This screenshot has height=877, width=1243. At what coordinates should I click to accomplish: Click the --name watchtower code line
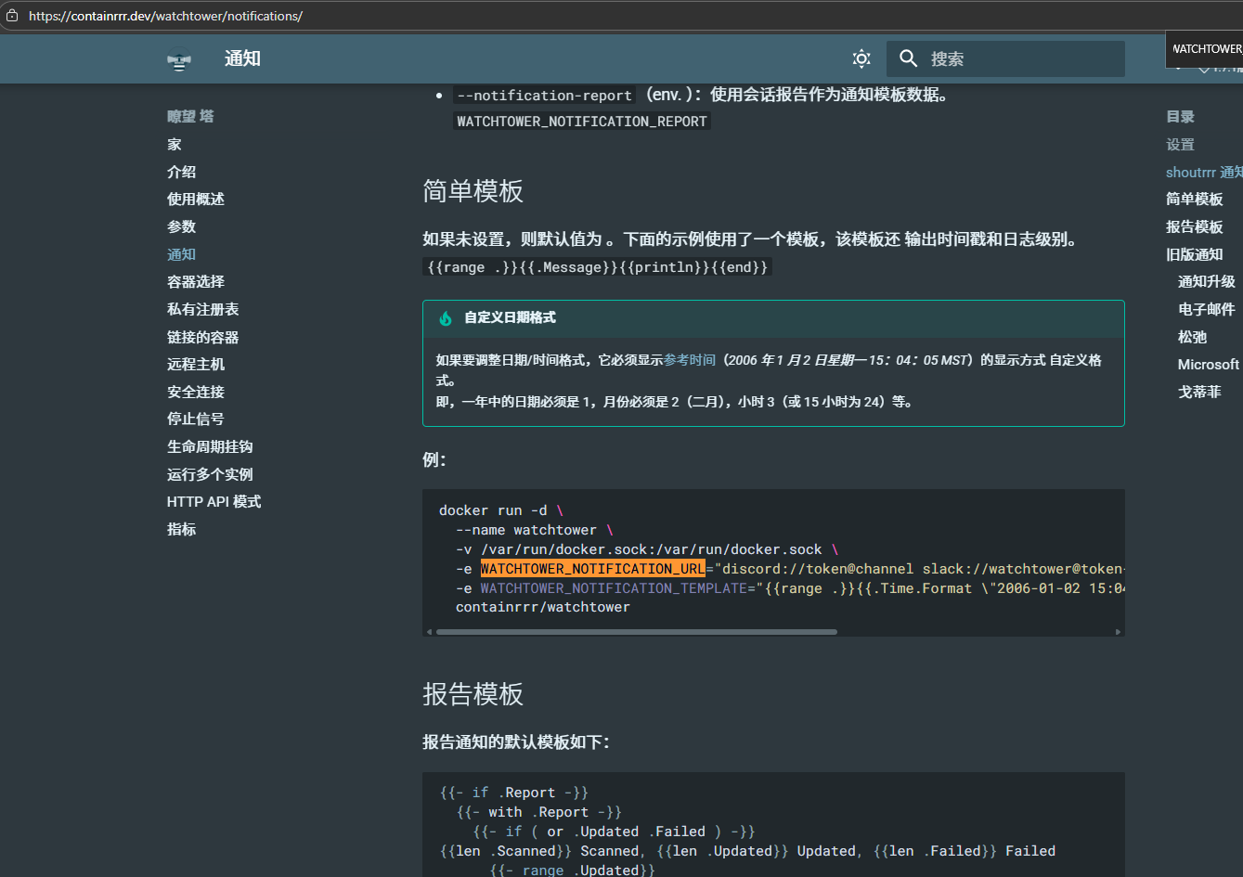(535, 530)
